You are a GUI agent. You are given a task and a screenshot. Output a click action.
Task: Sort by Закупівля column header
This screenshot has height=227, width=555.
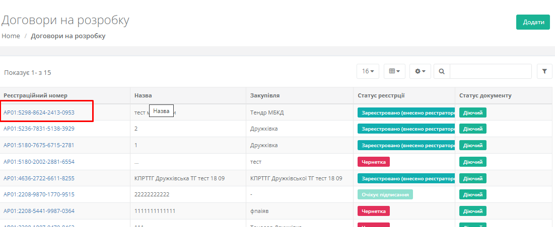(x=264, y=95)
